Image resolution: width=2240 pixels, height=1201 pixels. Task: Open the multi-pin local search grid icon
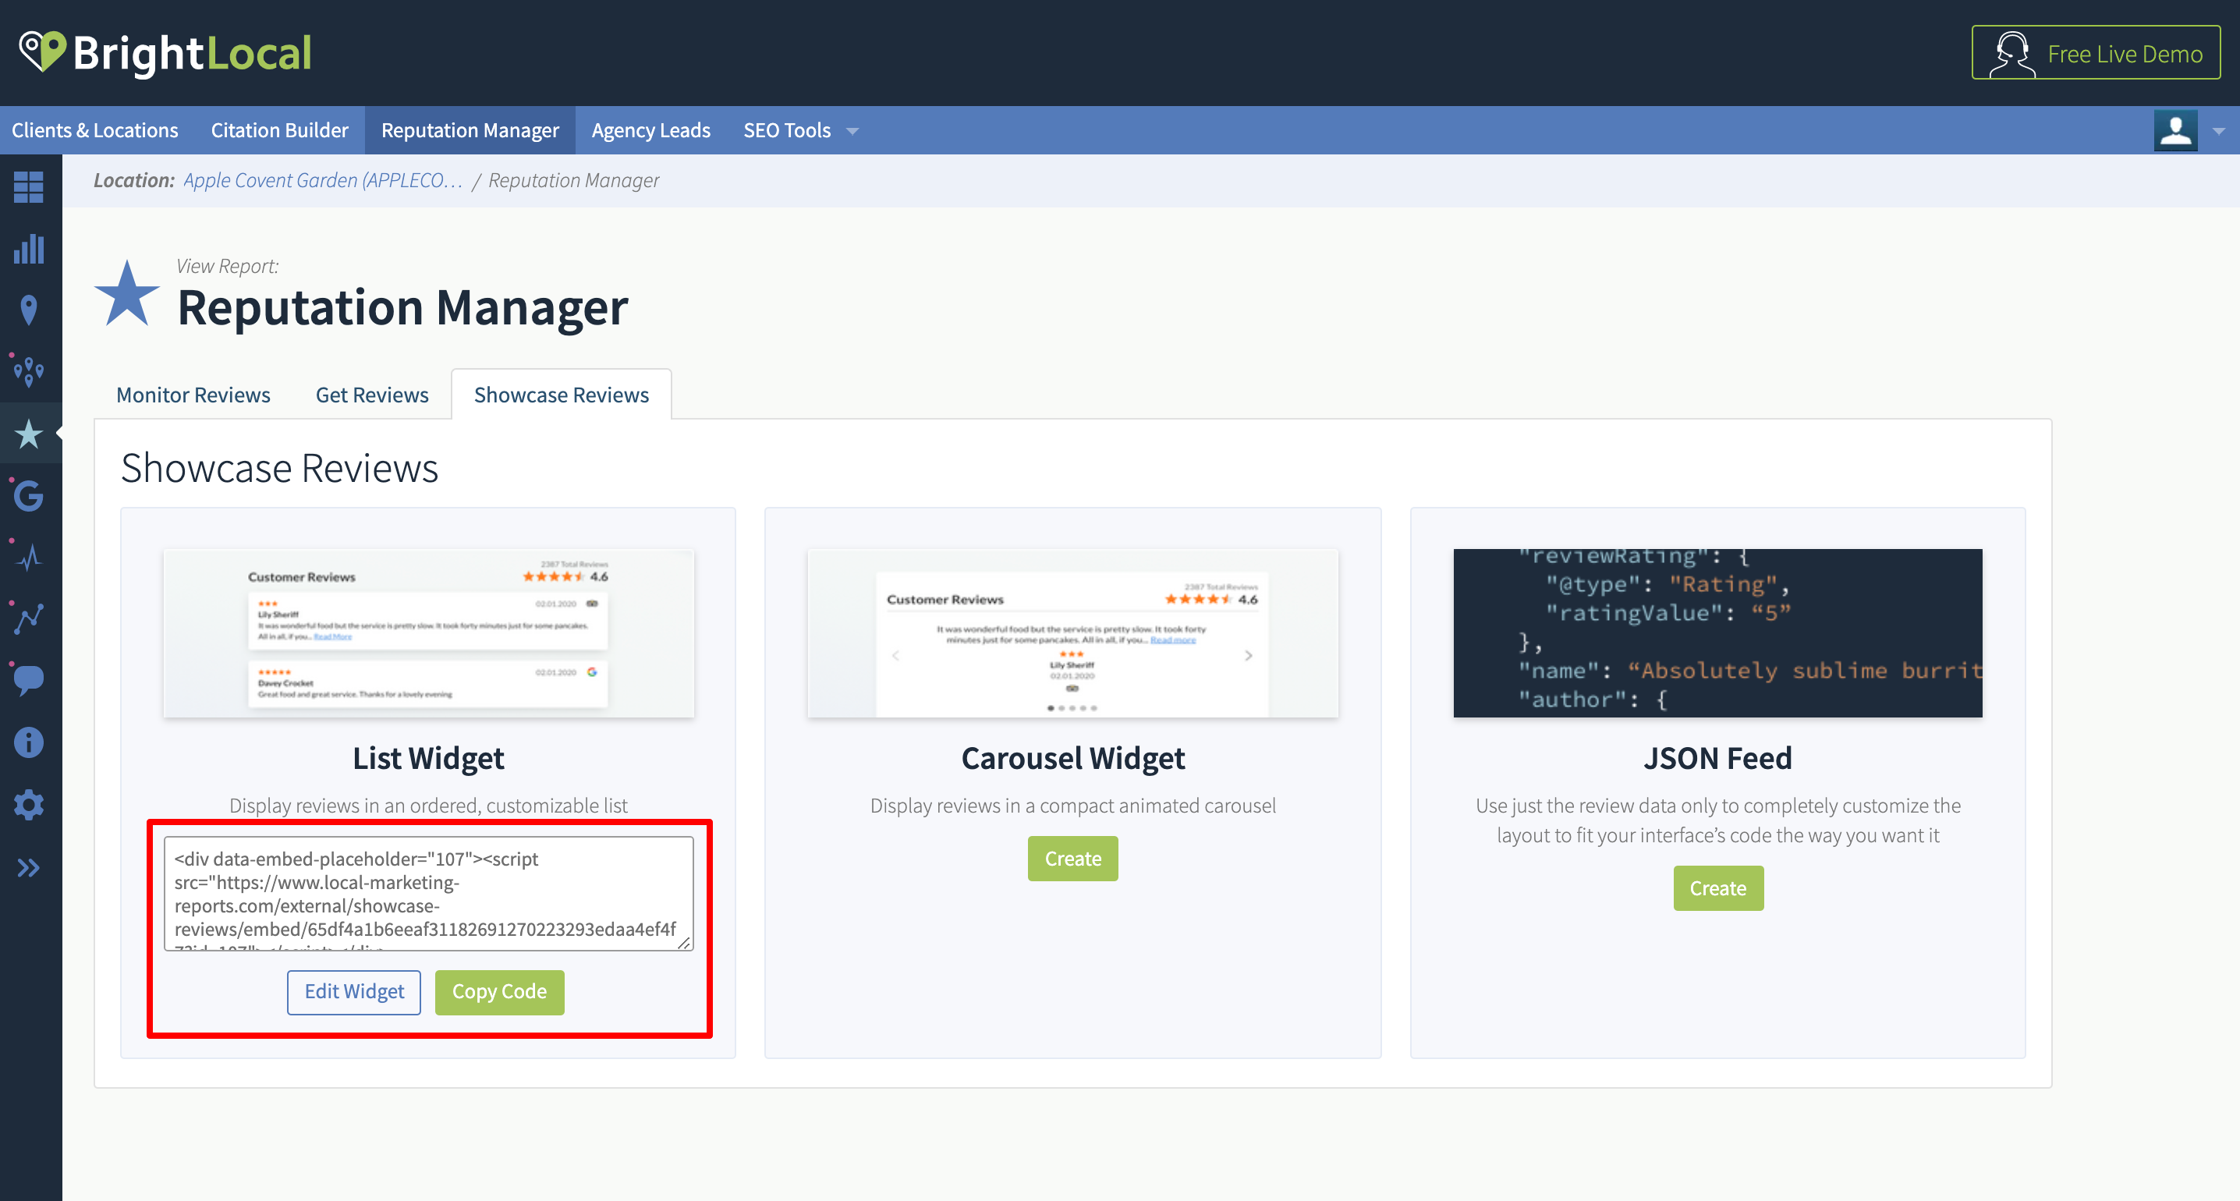coord(29,371)
